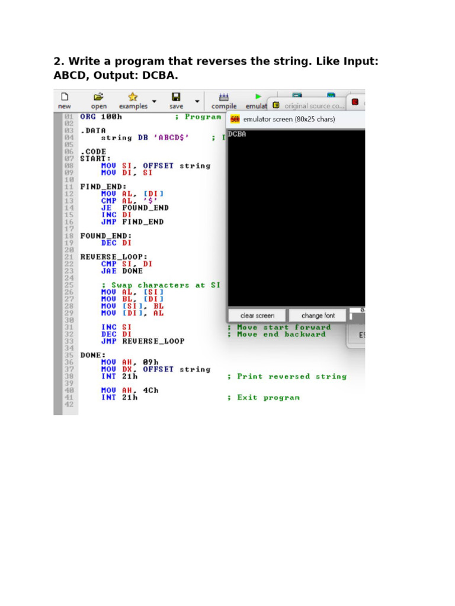This screenshot has width=455, height=606.
Task: Open the examples star icon
Action: [x=133, y=96]
